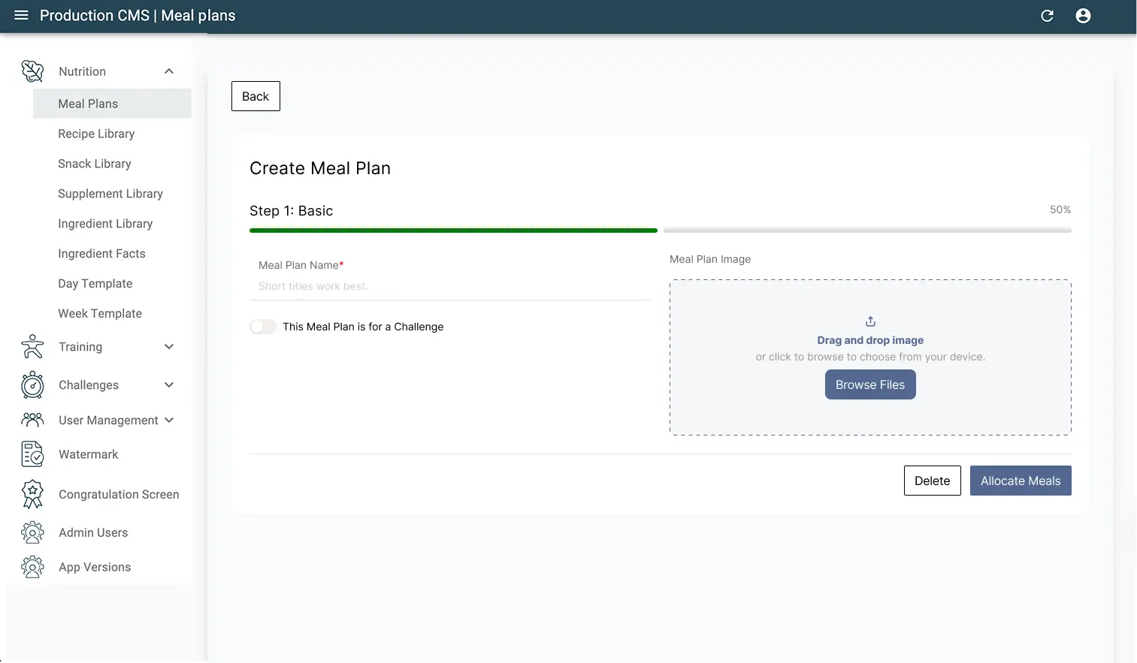
Task: Click the Meal Plan Name input field
Action: (x=450, y=286)
